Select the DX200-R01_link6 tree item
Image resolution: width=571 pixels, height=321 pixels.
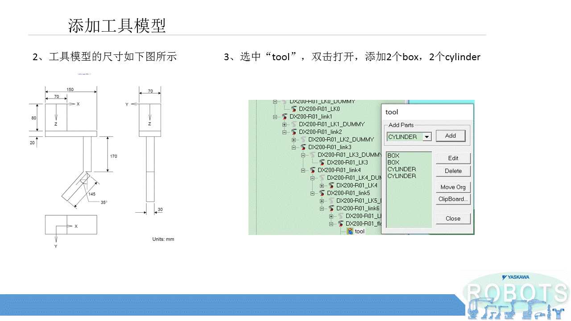click(x=358, y=209)
